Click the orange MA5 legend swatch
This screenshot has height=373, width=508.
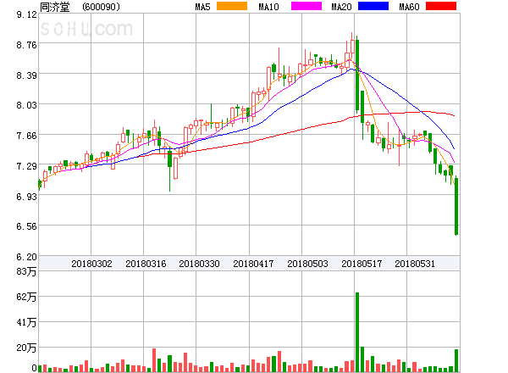(x=232, y=6)
